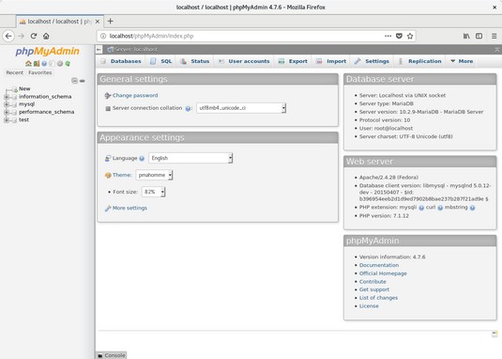Open the MariaDB documentation page icon
This screenshot has height=359, width=502.
point(52,64)
